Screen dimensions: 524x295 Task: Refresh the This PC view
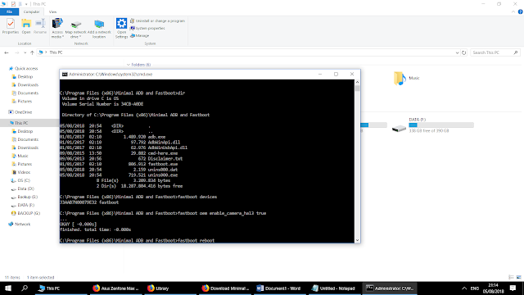464,52
